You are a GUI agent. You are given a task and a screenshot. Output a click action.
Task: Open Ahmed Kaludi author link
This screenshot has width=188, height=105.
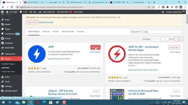(x=136, y=70)
